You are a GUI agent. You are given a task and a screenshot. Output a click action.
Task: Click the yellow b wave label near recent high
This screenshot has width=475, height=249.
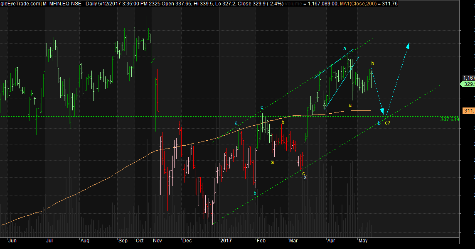pyautogui.click(x=373, y=64)
